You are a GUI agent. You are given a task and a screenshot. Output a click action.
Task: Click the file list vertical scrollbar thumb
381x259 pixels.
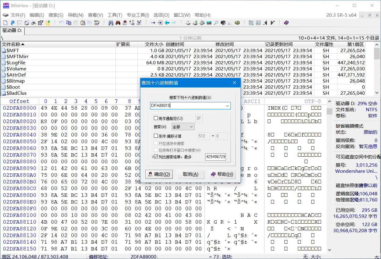tap(377, 54)
